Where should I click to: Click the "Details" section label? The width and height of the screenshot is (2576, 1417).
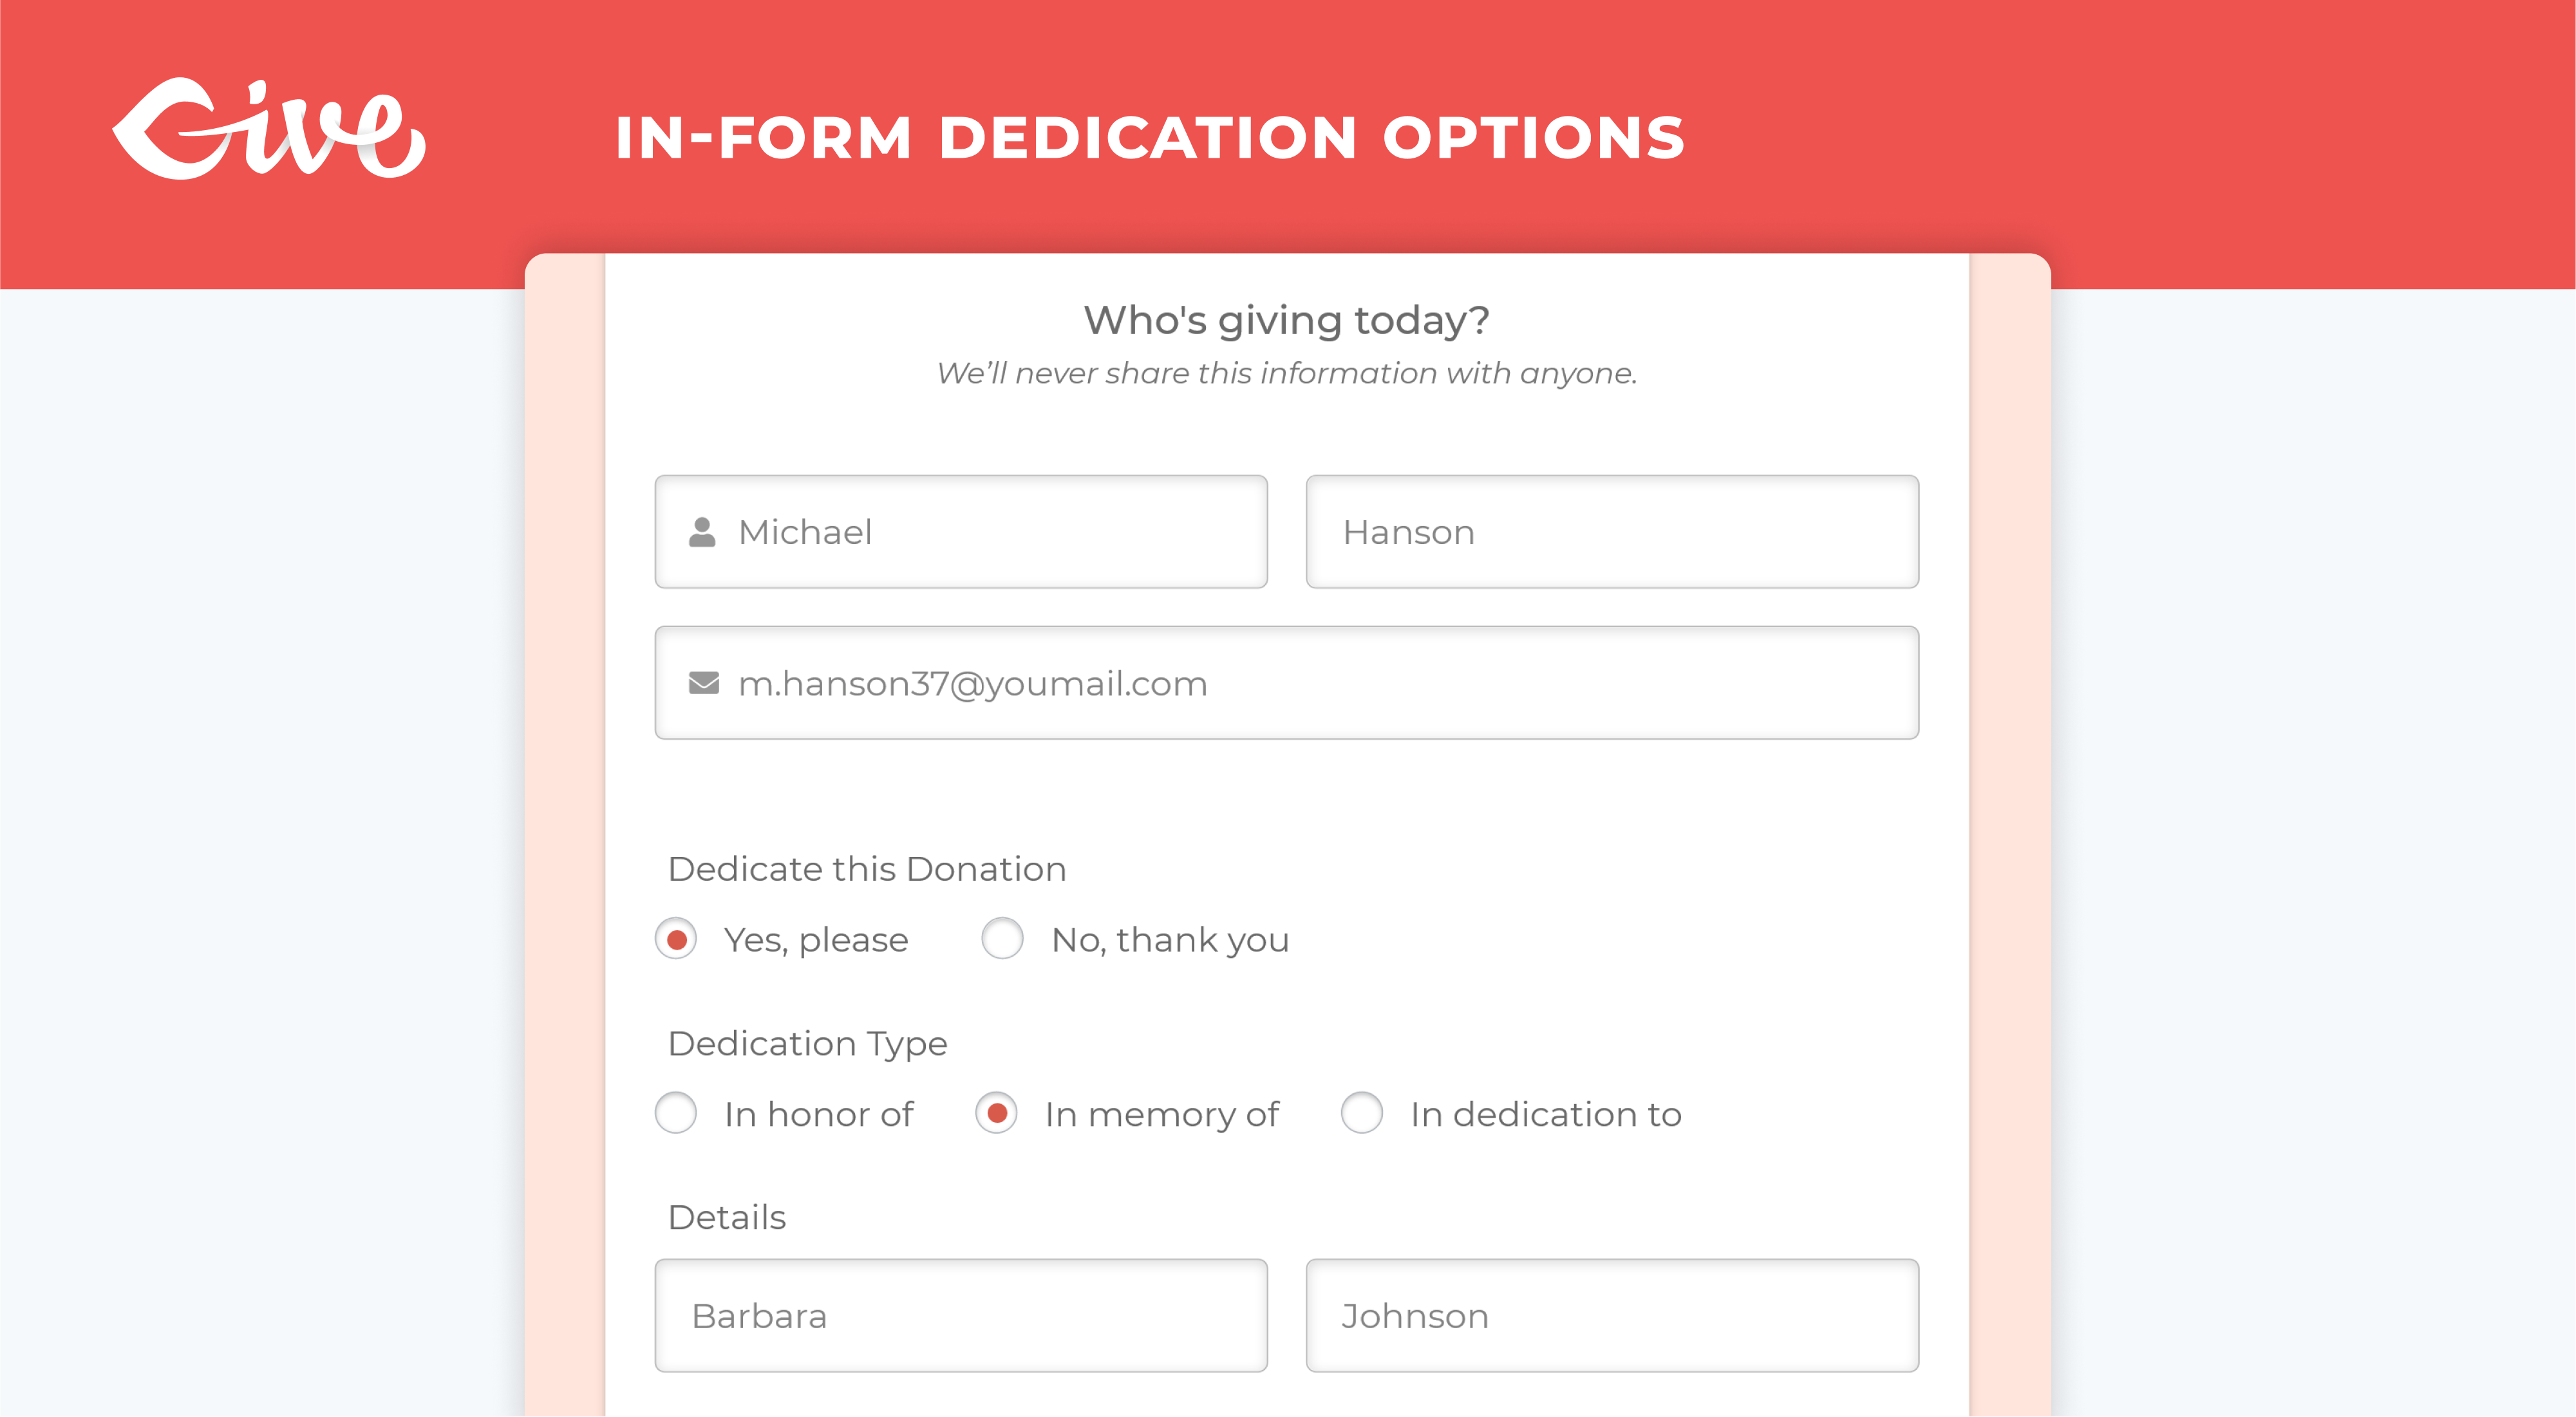[727, 1217]
